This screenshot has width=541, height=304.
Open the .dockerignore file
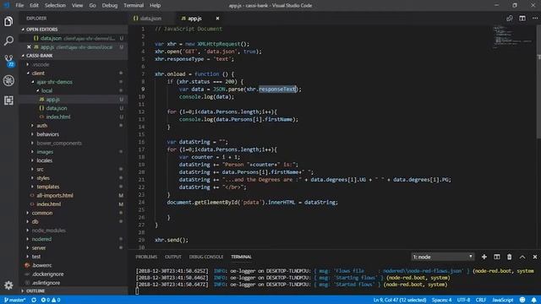(47, 274)
